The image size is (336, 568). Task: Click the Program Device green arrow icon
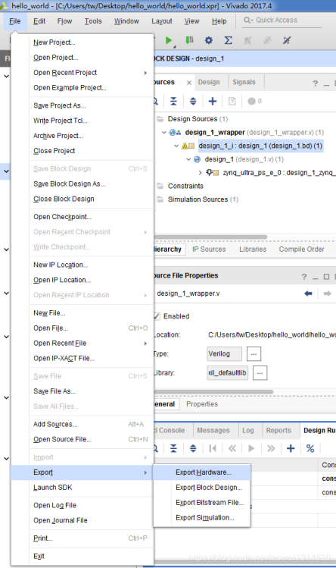(189, 40)
